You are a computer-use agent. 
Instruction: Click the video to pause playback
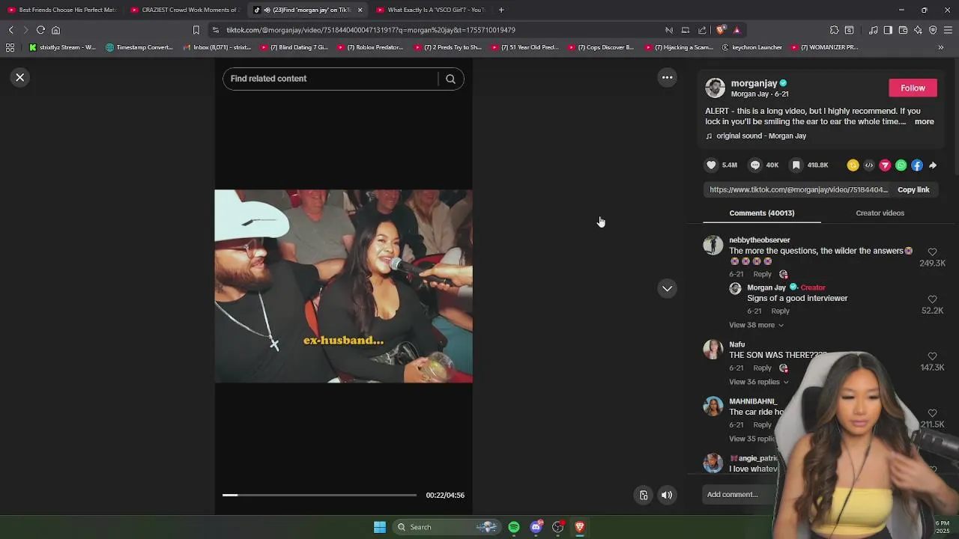point(343,286)
